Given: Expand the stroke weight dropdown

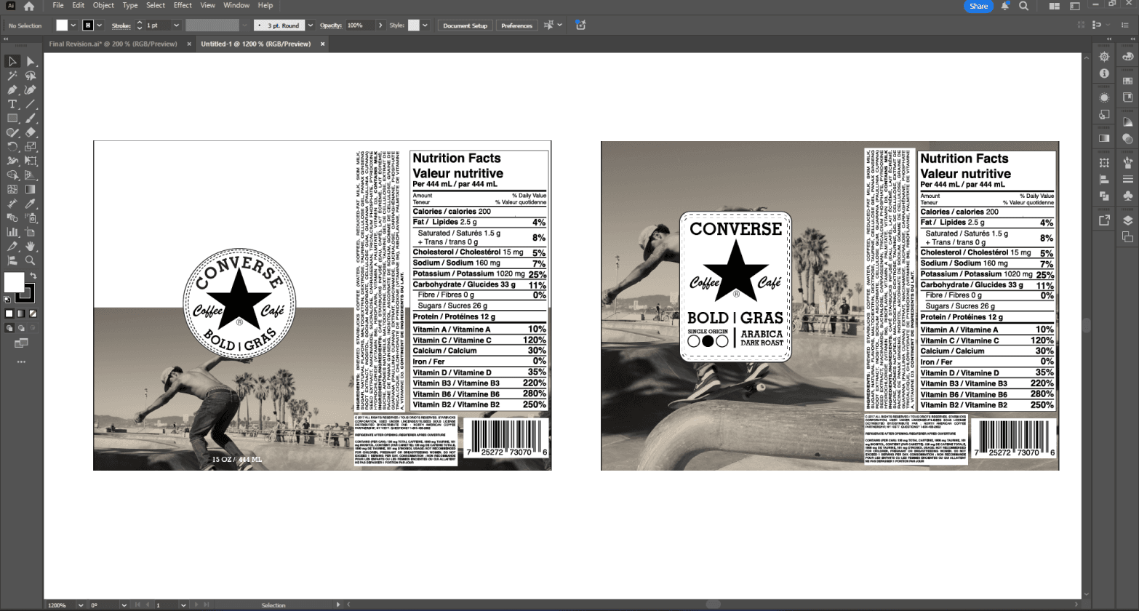Looking at the screenshot, I should [176, 25].
